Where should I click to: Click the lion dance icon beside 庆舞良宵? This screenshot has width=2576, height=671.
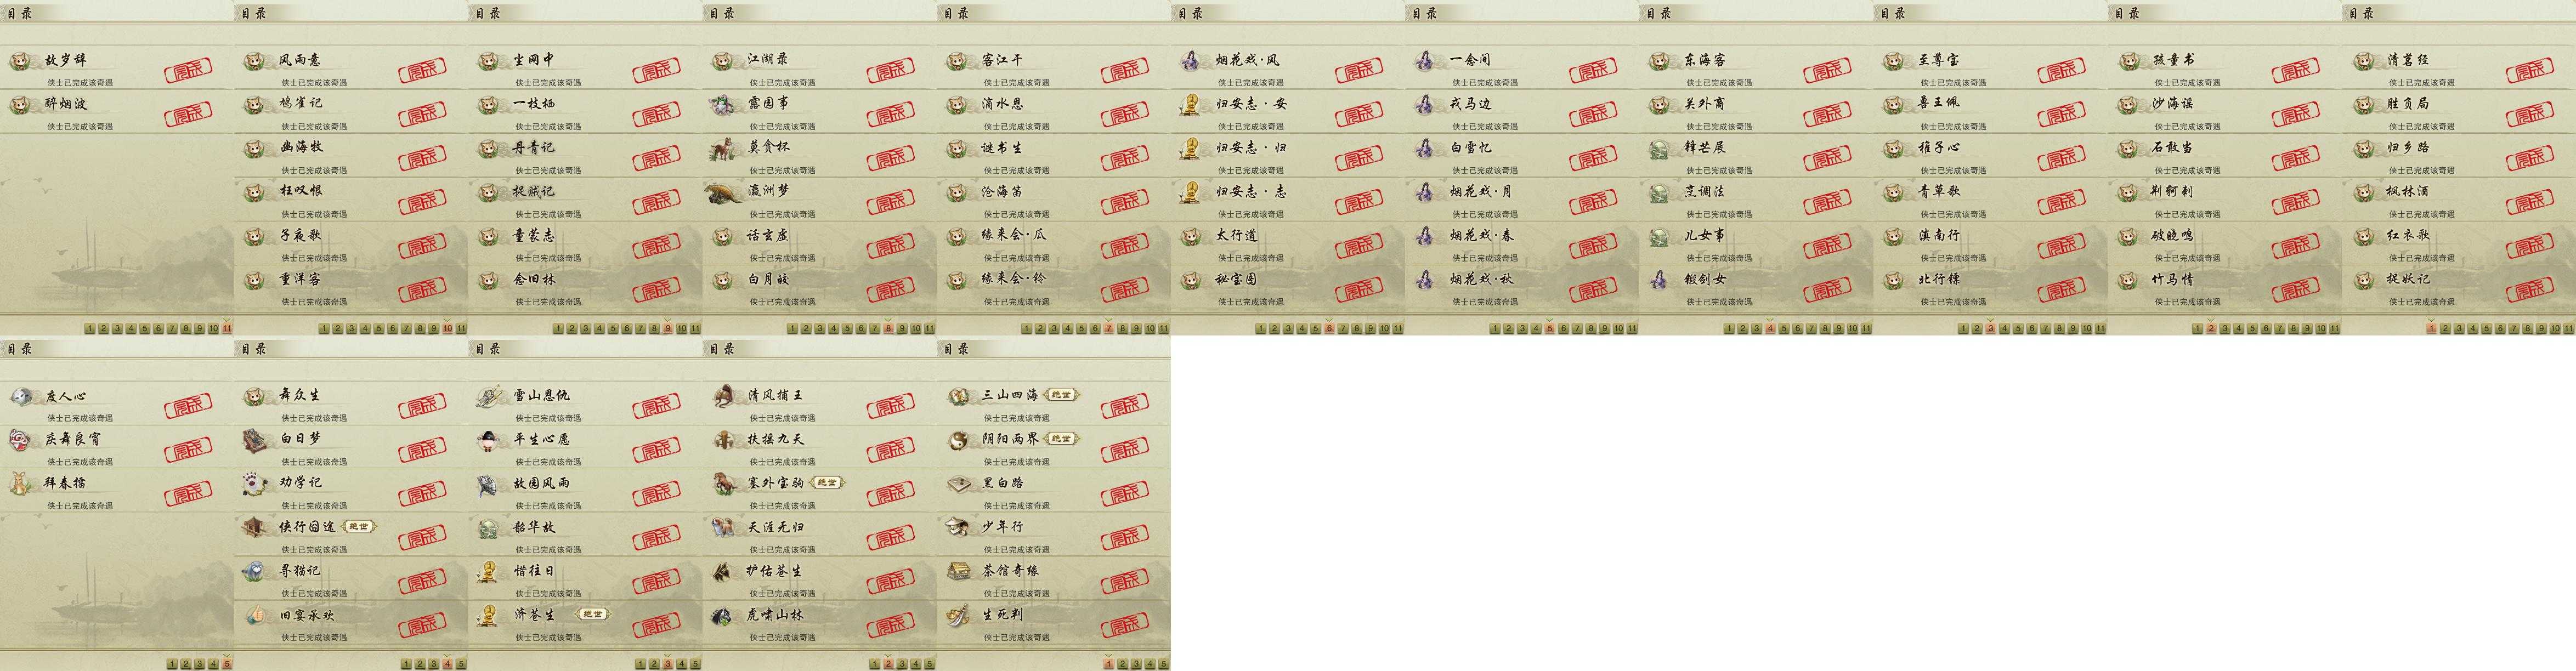(x=21, y=439)
